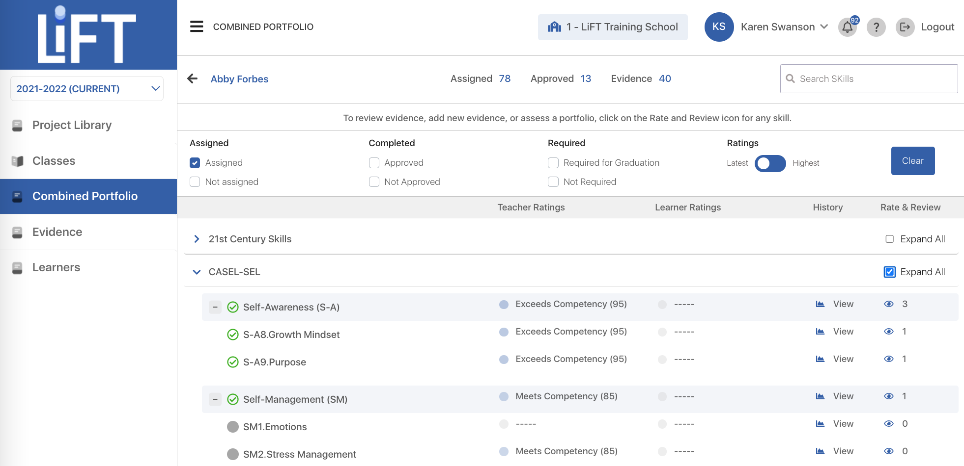Viewport: 964px width, 466px height.
Task: Open Rate & Review eye for S-A9.Purpose
Action: (x=889, y=359)
